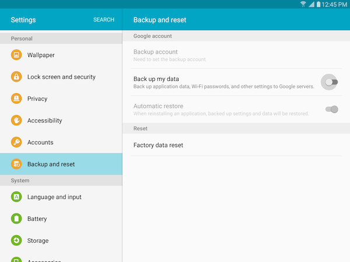Tap the Settings title in the header

point(23,20)
